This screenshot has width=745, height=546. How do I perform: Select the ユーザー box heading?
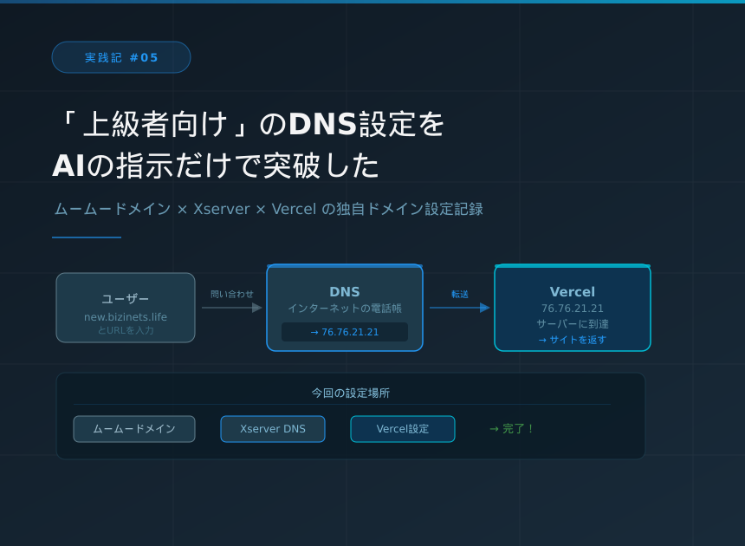coord(126,299)
